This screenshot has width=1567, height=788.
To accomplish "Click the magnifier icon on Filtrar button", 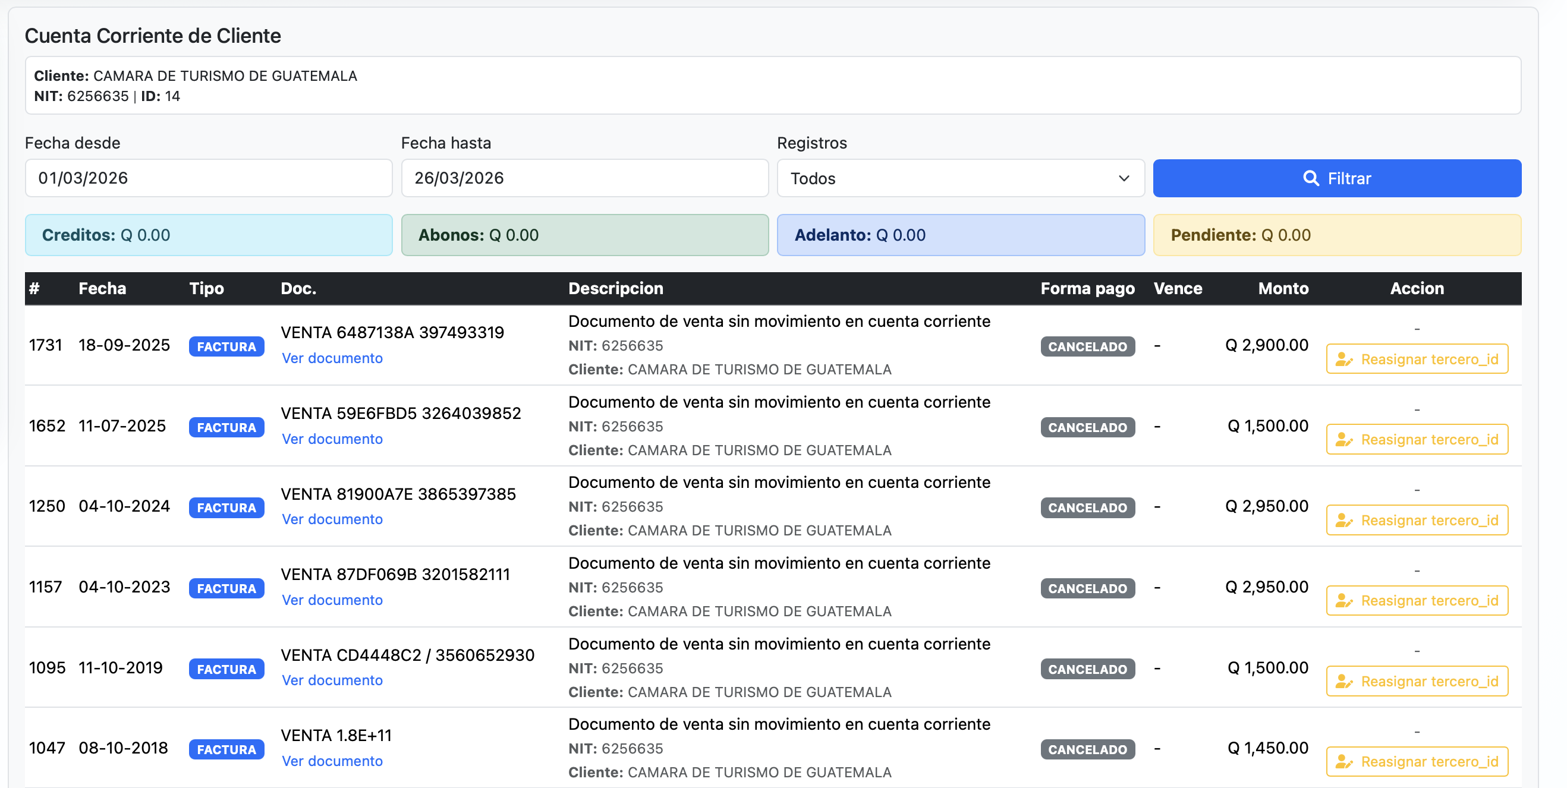I will coord(1310,178).
